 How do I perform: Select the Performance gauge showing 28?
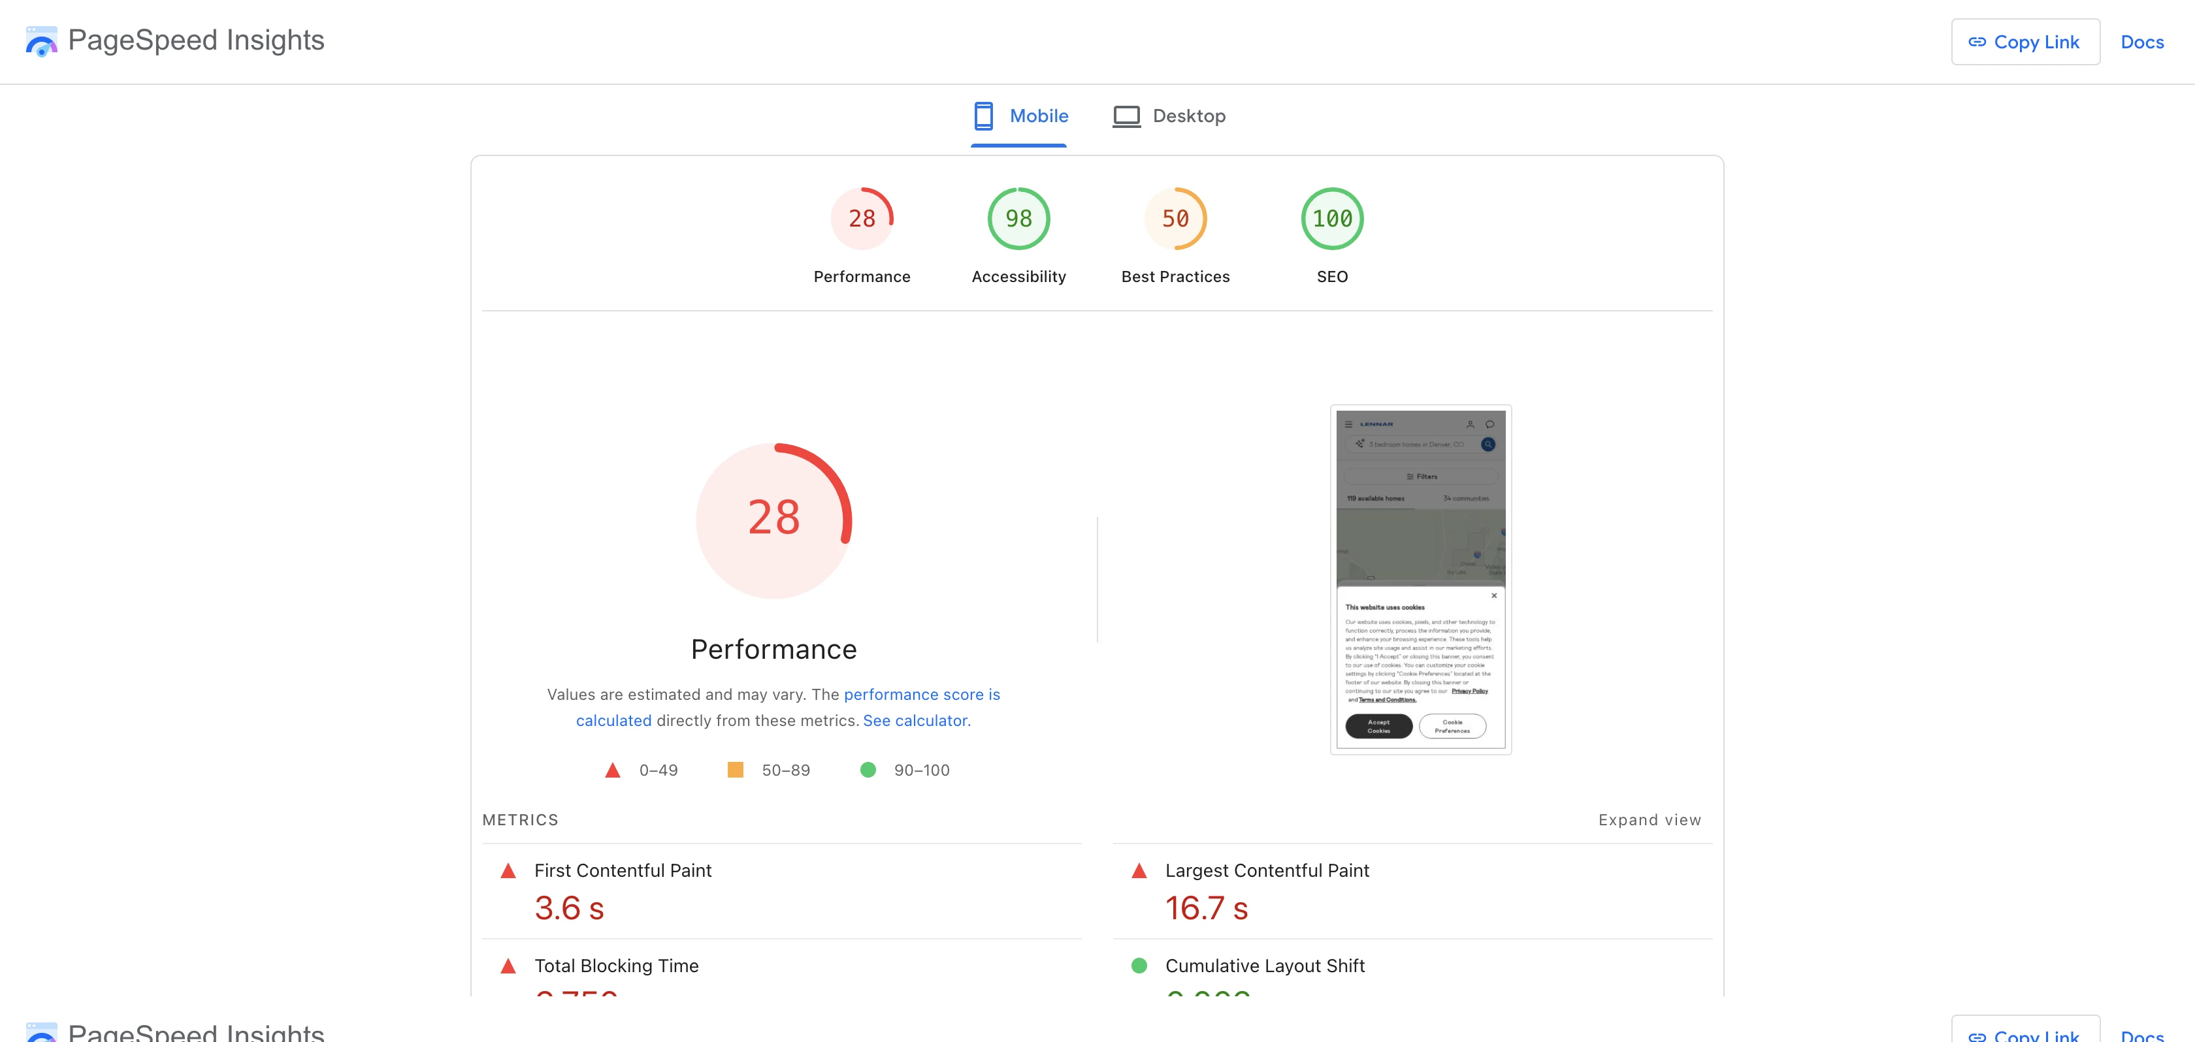pyautogui.click(x=862, y=218)
